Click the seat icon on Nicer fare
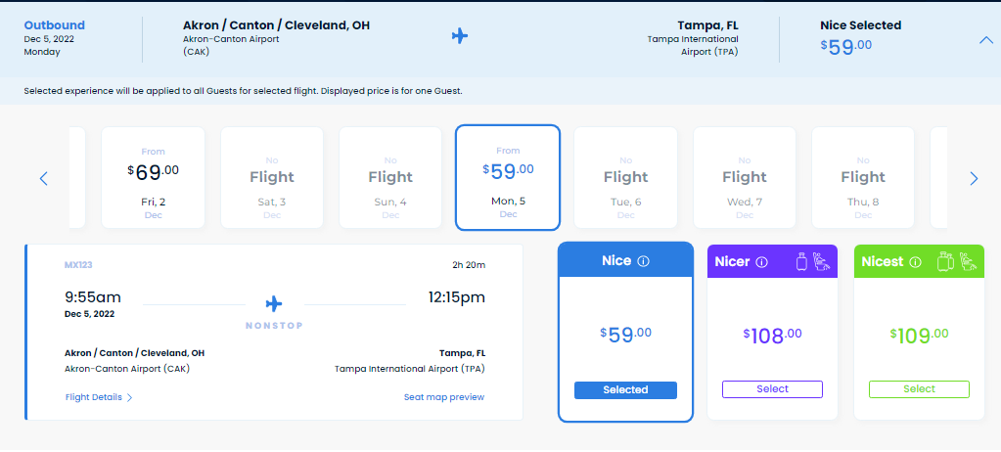The image size is (1001, 452). pos(822,261)
